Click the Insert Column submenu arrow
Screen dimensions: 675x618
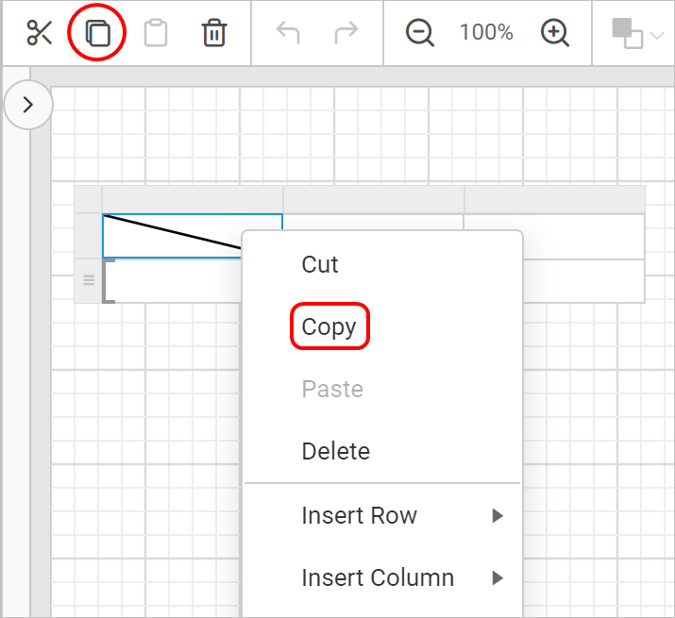(x=498, y=578)
